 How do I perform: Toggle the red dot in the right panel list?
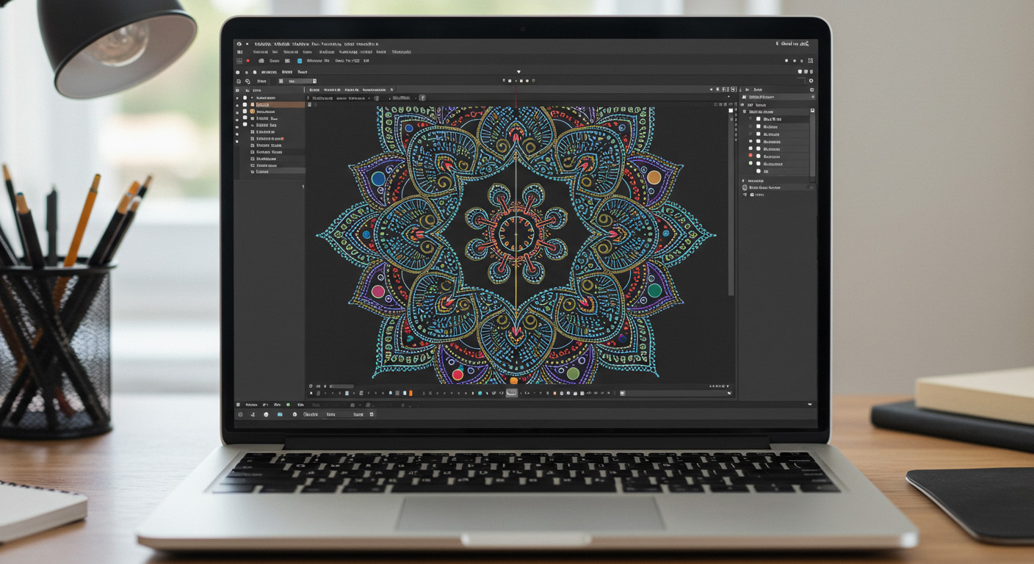pyautogui.click(x=751, y=156)
